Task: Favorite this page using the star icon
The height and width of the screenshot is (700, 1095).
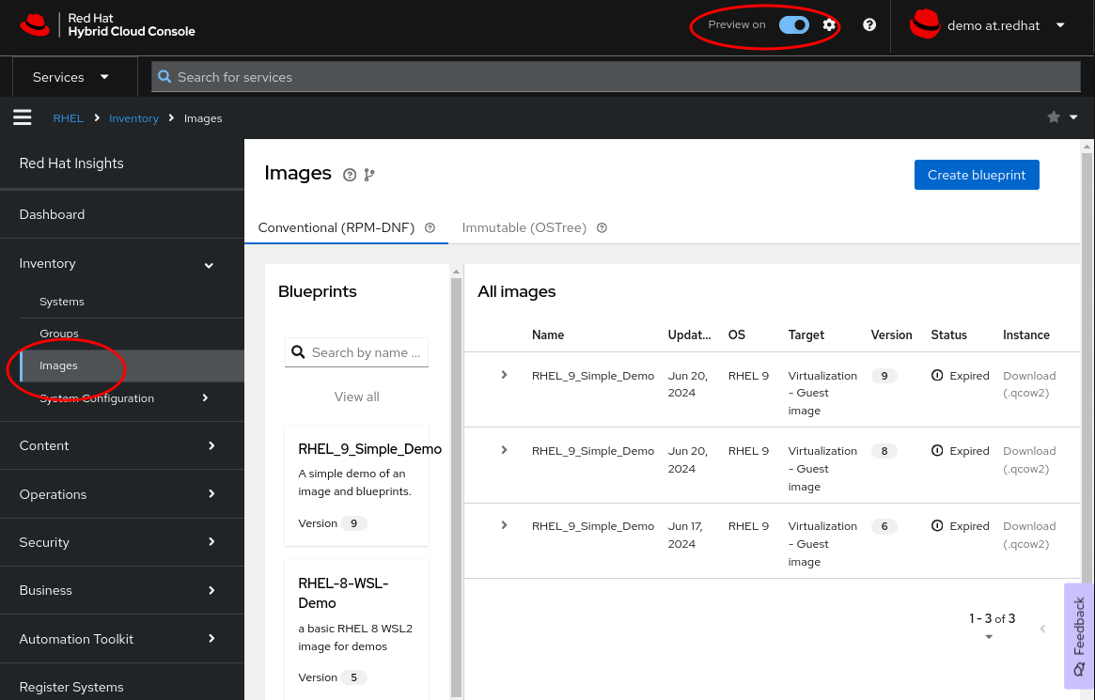Action: pos(1054,117)
